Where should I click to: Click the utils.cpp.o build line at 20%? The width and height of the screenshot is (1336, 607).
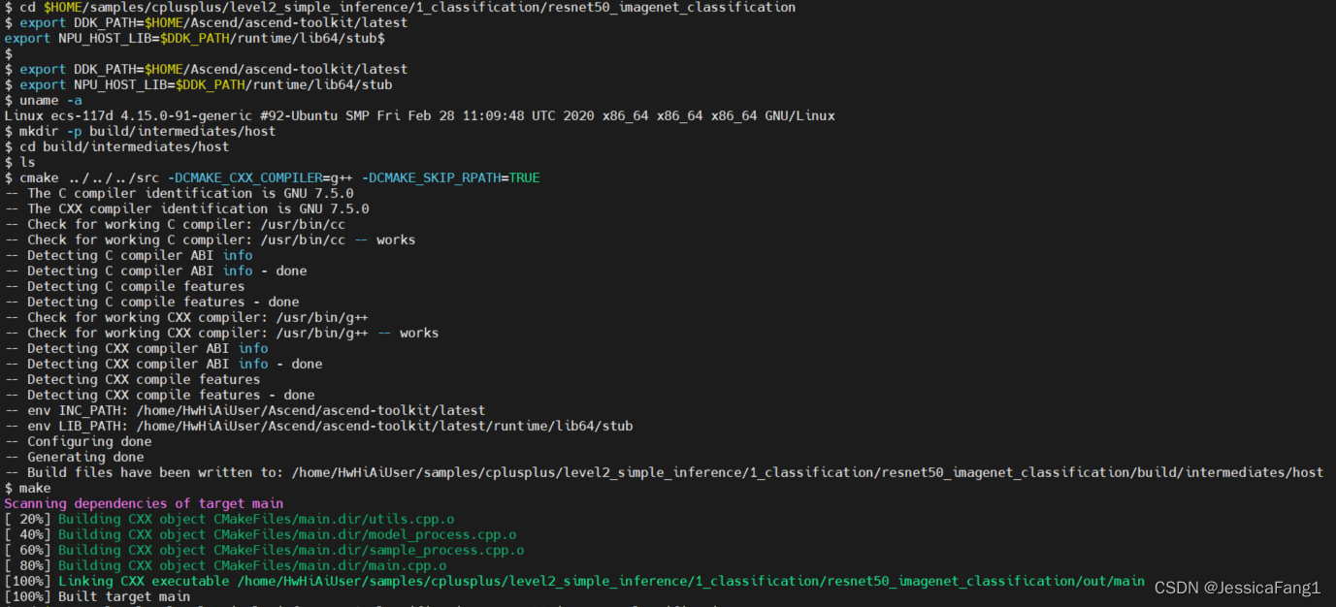229,519
